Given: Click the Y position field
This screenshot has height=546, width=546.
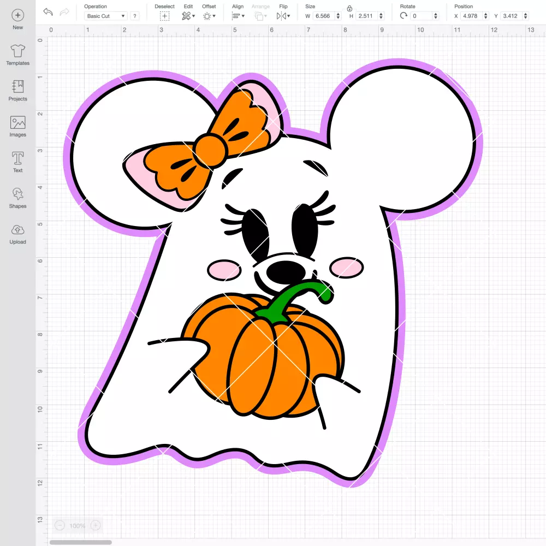Looking at the screenshot, I should pos(511,16).
